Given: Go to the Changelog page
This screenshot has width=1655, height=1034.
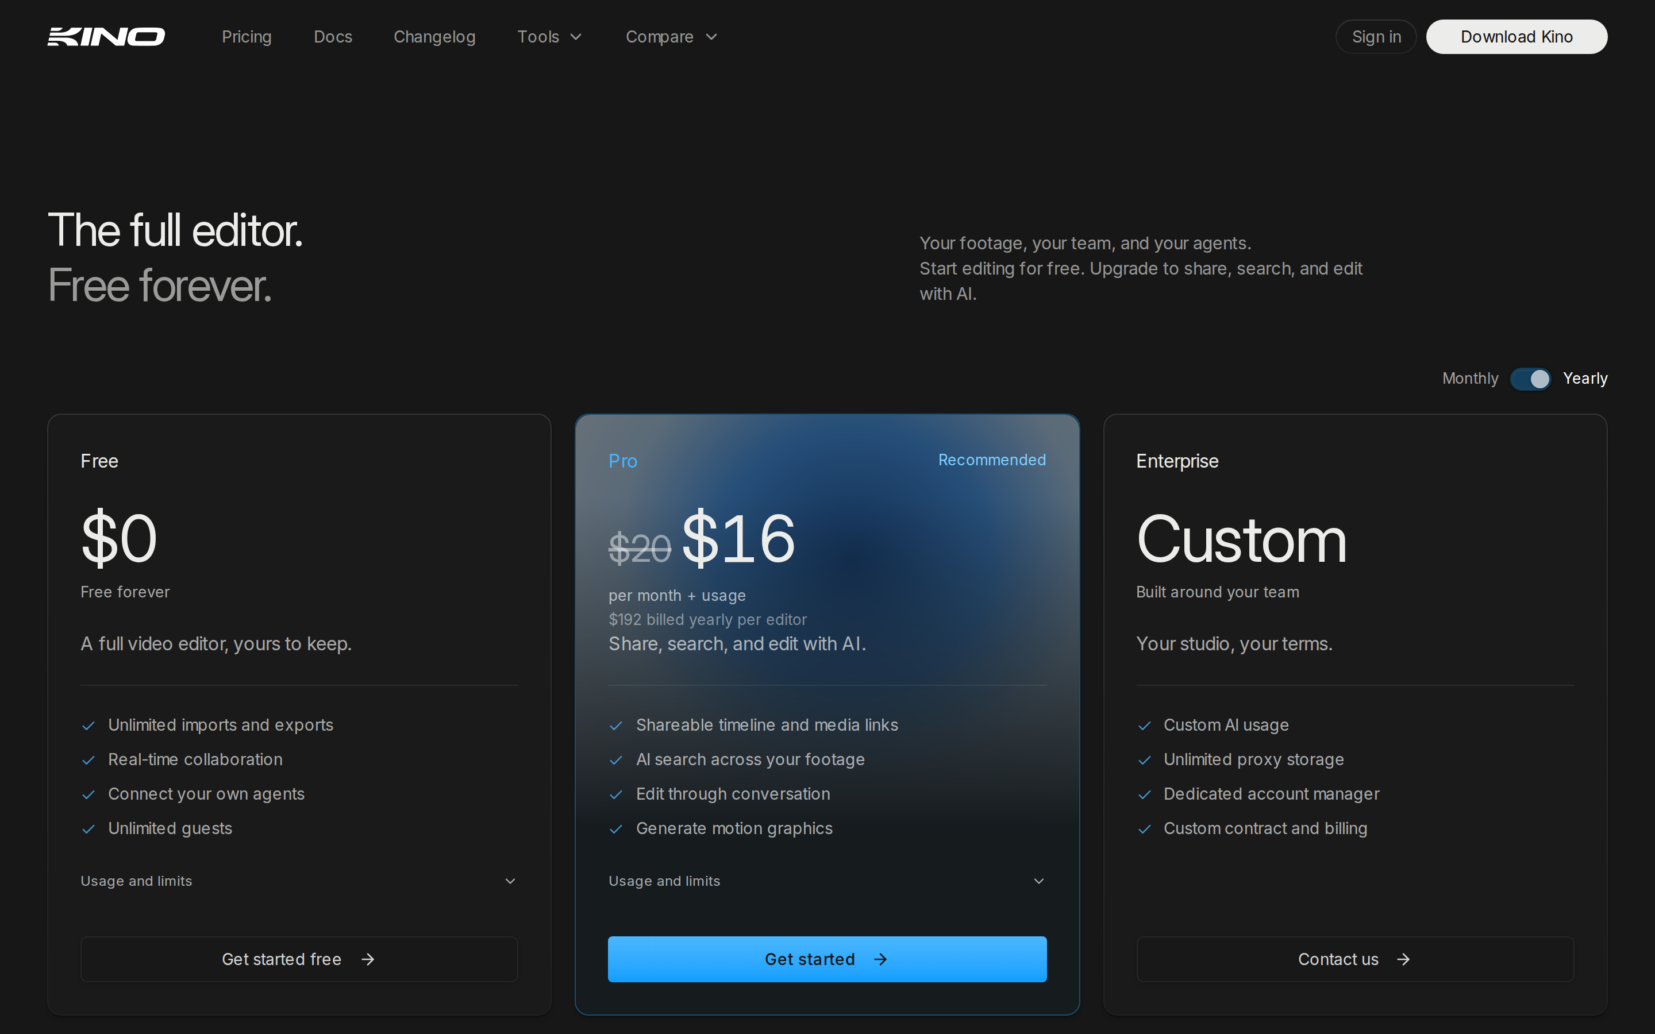Looking at the screenshot, I should pos(434,37).
